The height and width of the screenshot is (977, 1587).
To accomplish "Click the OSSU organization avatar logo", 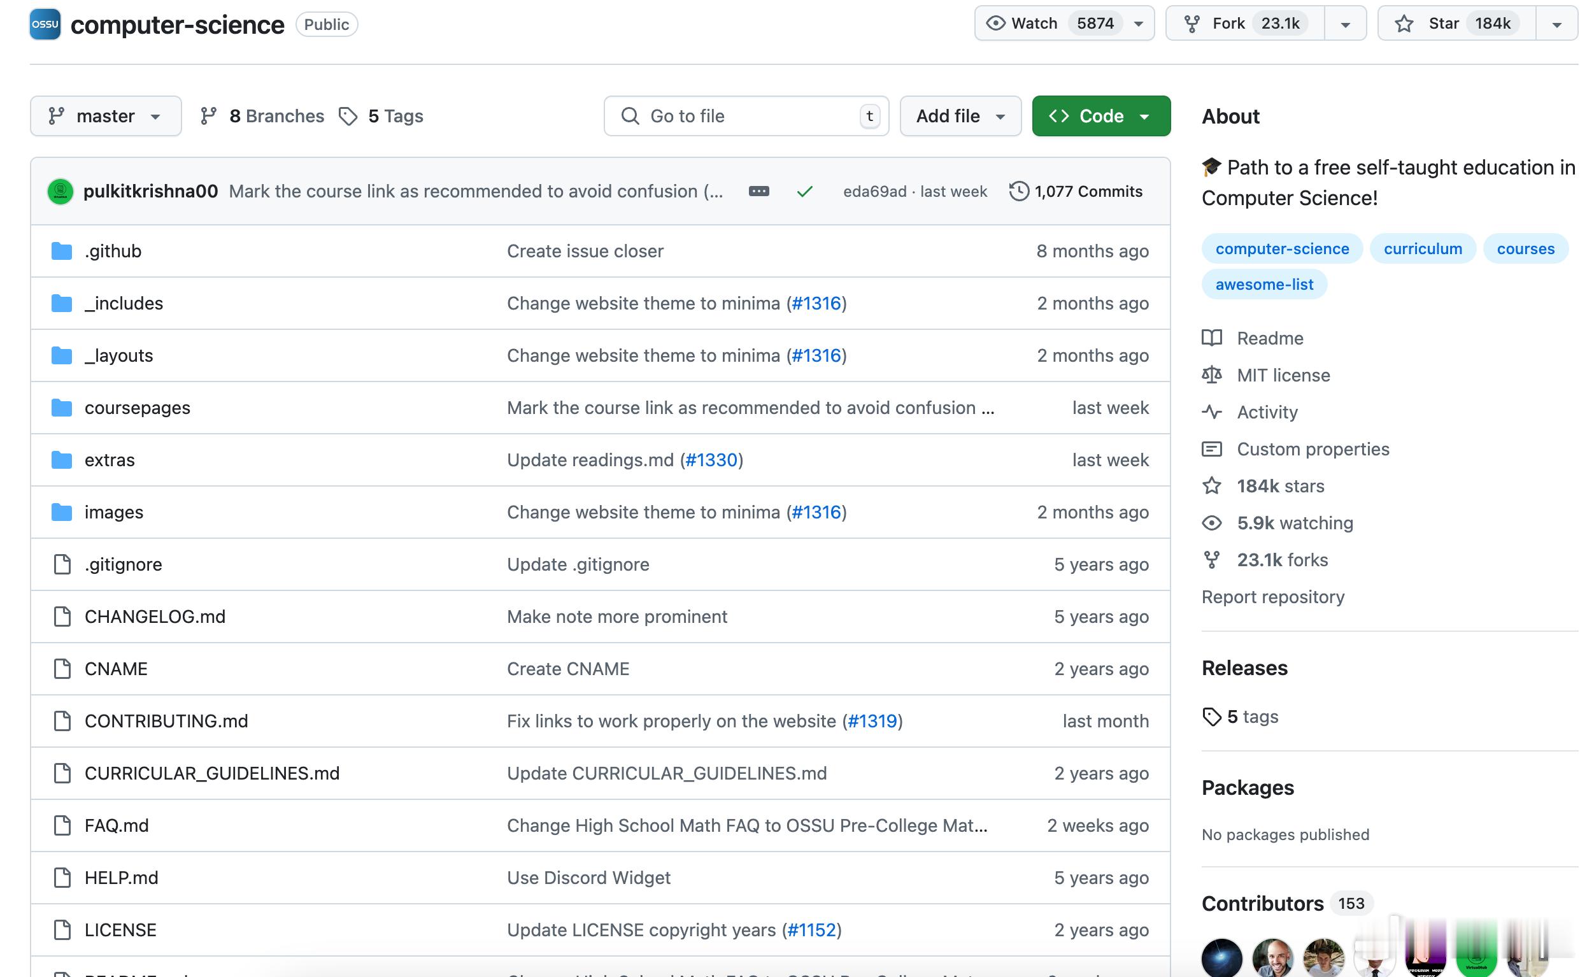I will click(x=45, y=24).
